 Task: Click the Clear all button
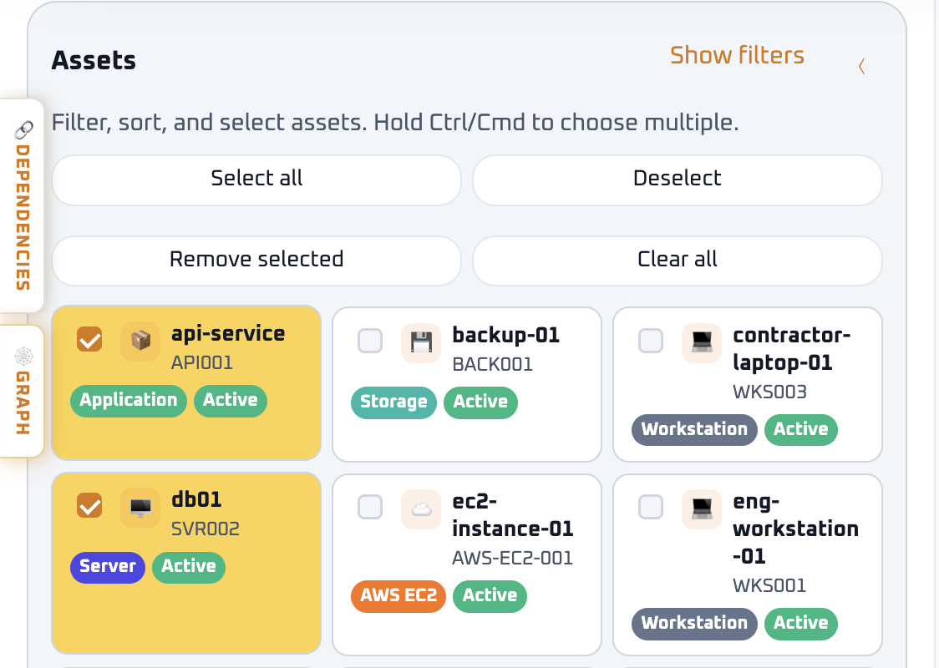click(678, 261)
